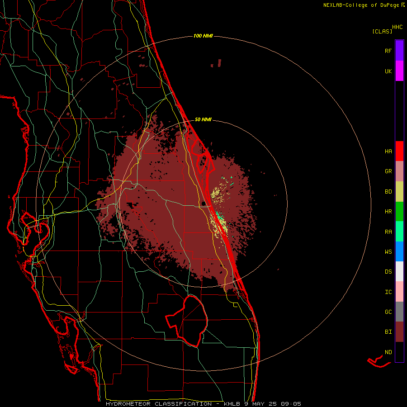
Task: Click the "50 NMI" range ring label
Action: click(x=203, y=119)
